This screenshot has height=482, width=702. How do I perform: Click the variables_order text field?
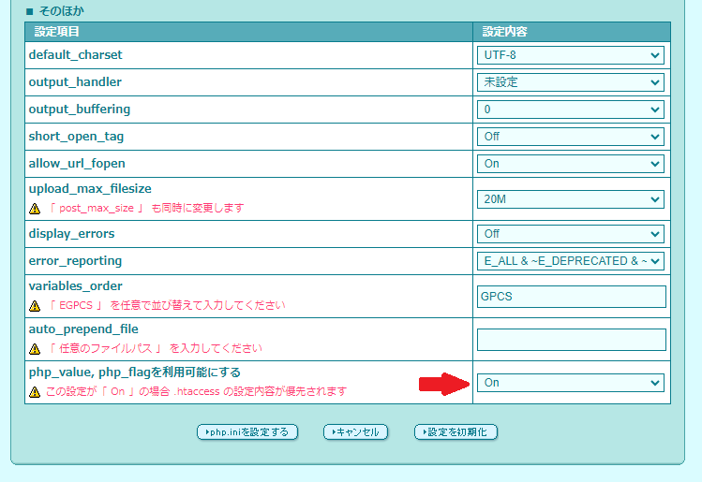[x=571, y=297]
